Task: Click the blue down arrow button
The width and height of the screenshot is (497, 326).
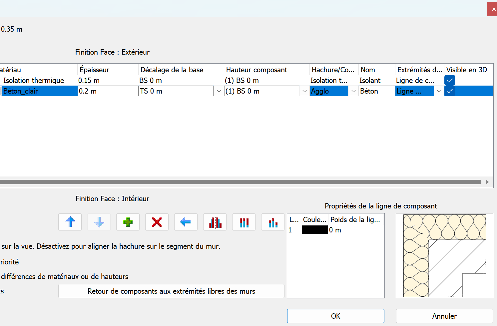Action: click(99, 222)
